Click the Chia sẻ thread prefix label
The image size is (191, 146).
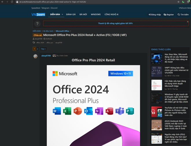38,35
